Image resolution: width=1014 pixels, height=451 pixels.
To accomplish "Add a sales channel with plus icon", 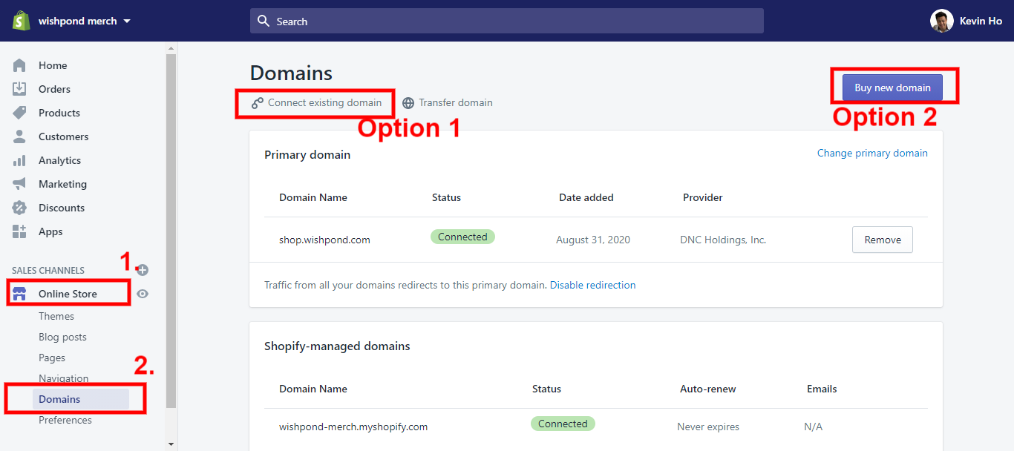I will [143, 270].
